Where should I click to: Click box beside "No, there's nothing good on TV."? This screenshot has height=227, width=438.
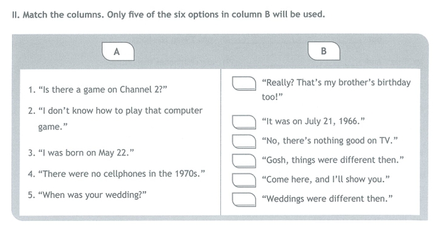244,141
